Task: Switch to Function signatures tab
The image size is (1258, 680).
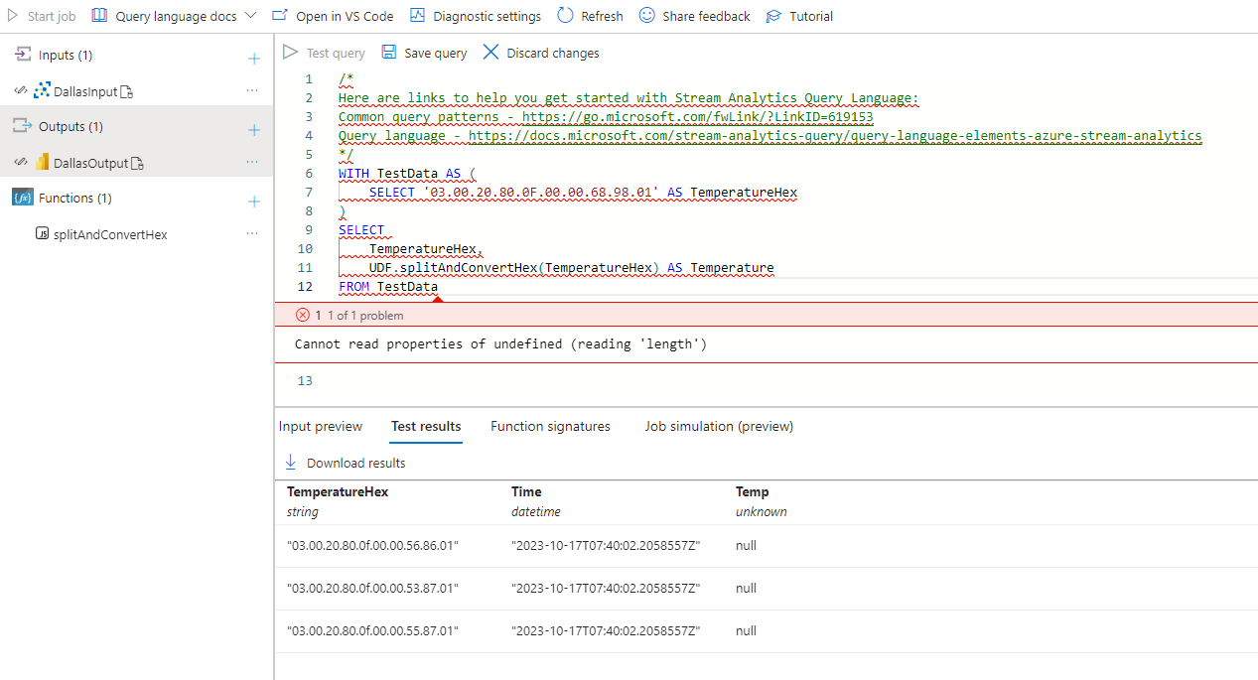Action: click(550, 427)
